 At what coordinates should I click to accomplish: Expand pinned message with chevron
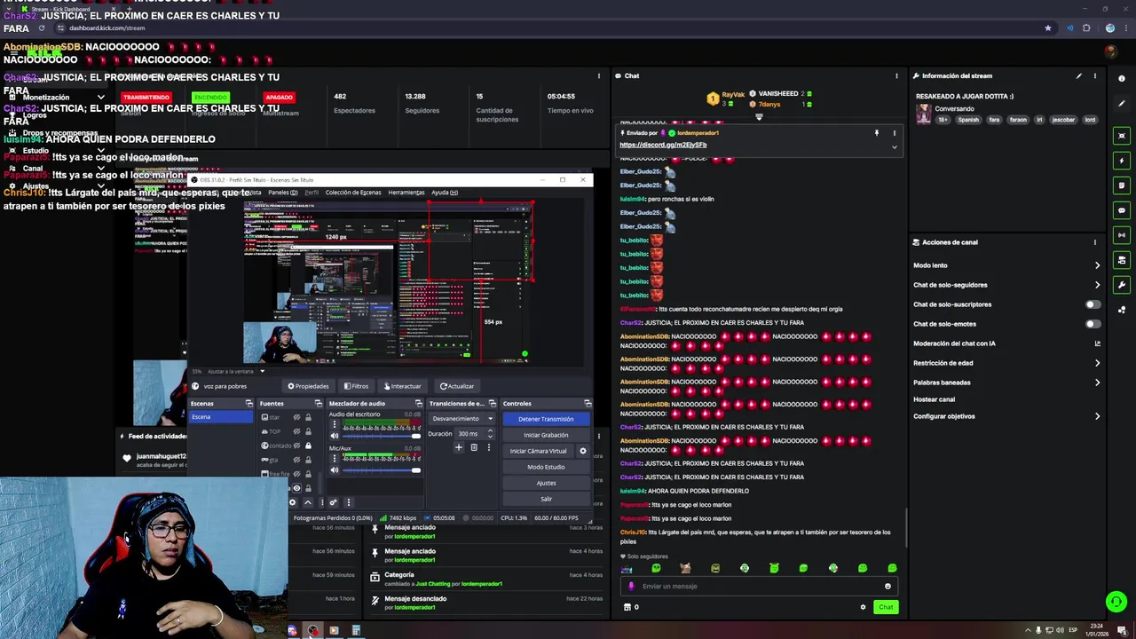[894, 146]
